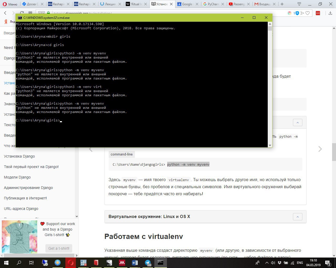Open Твой первый проект на Django! link

pyautogui.click(x=31, y=167)
